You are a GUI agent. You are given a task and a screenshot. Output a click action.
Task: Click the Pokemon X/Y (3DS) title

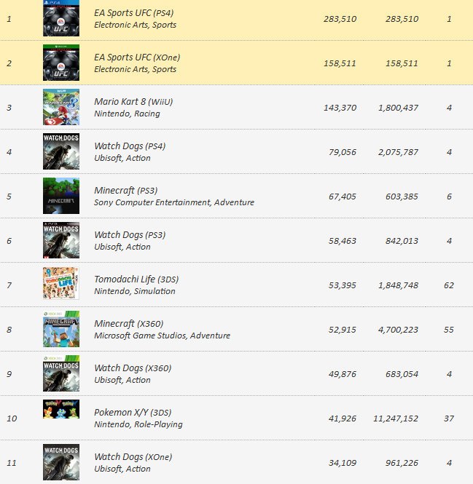pos(133,413)
